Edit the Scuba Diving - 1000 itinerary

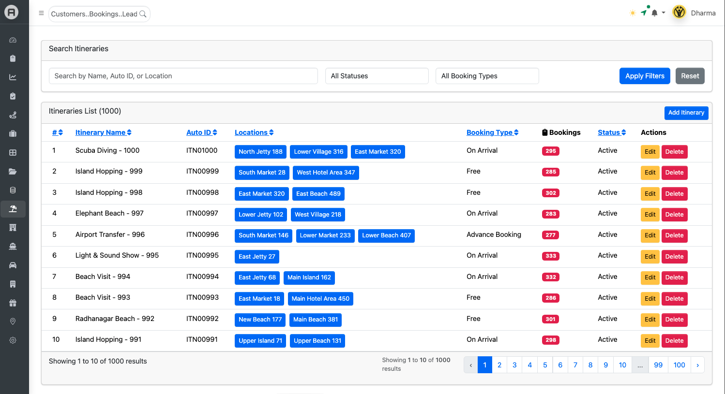(650, 152)
